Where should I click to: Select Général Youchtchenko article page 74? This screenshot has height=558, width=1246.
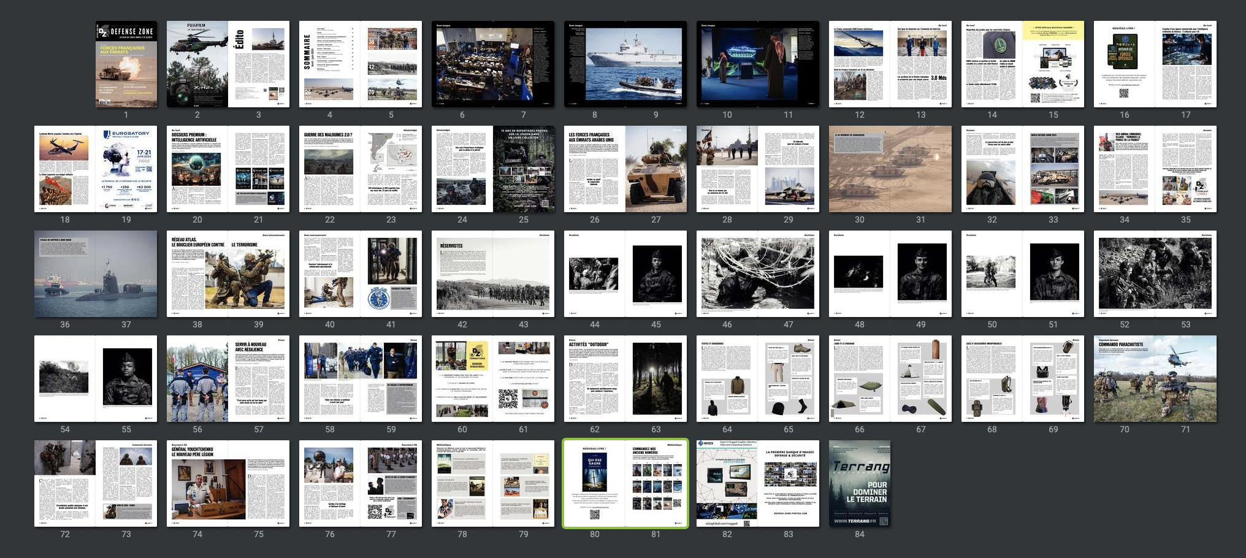click(197, 484)
